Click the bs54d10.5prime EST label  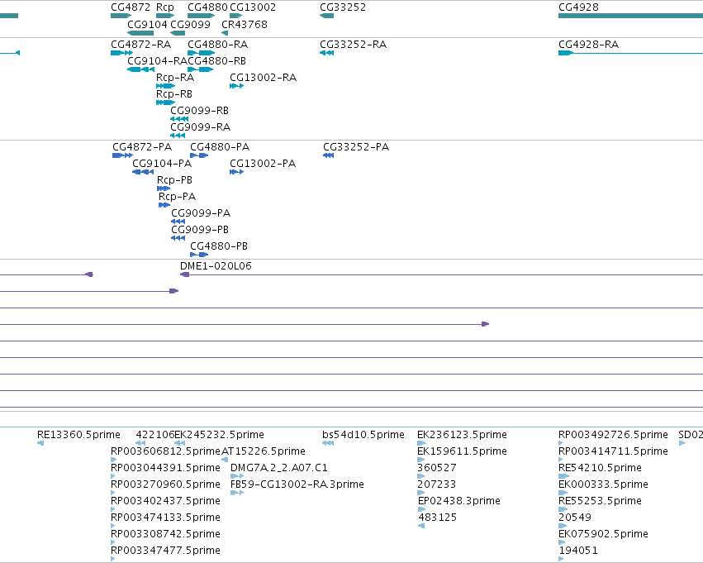[x=363, y=435]
